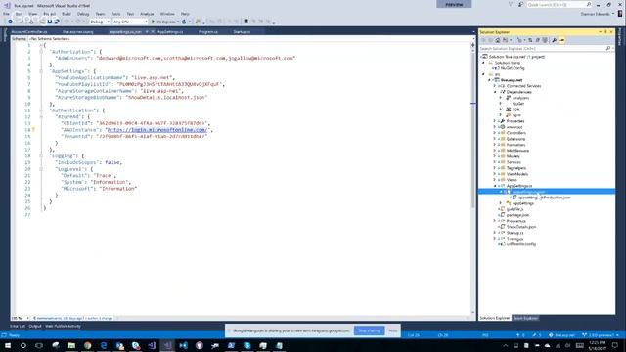Start debugging with IIS Express button
This screenshot has height=352, width=626.
coord(165,22)
